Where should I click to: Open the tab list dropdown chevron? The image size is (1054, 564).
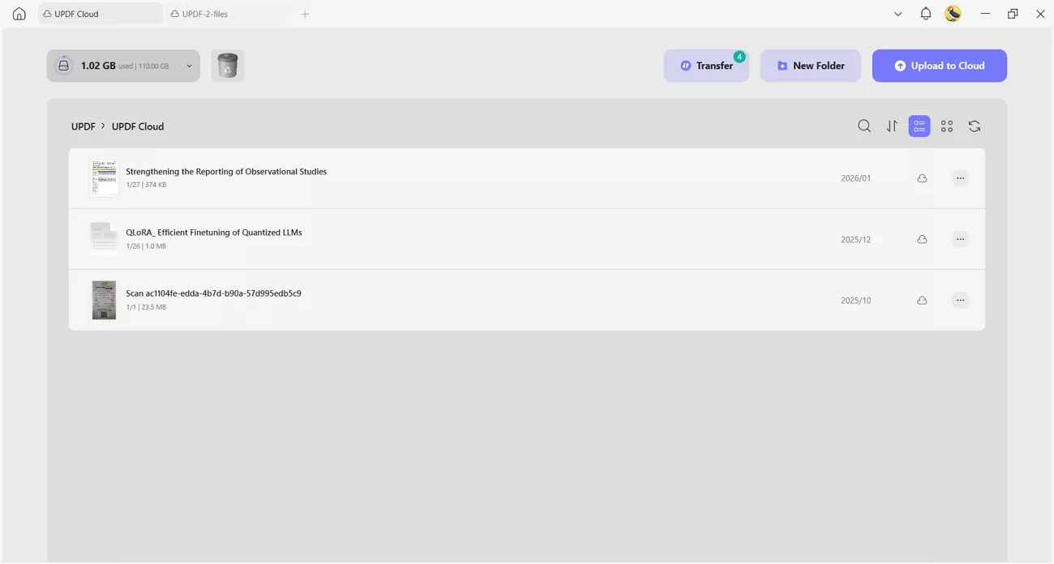(898, 14)
